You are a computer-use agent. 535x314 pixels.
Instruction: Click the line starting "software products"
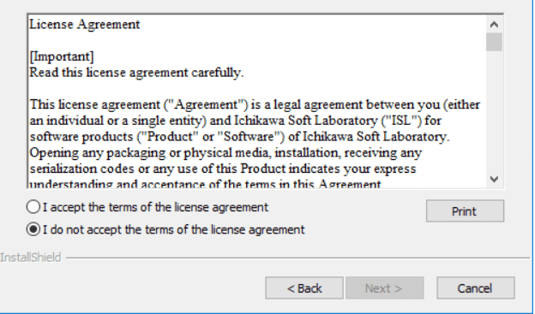click(239, 137)
